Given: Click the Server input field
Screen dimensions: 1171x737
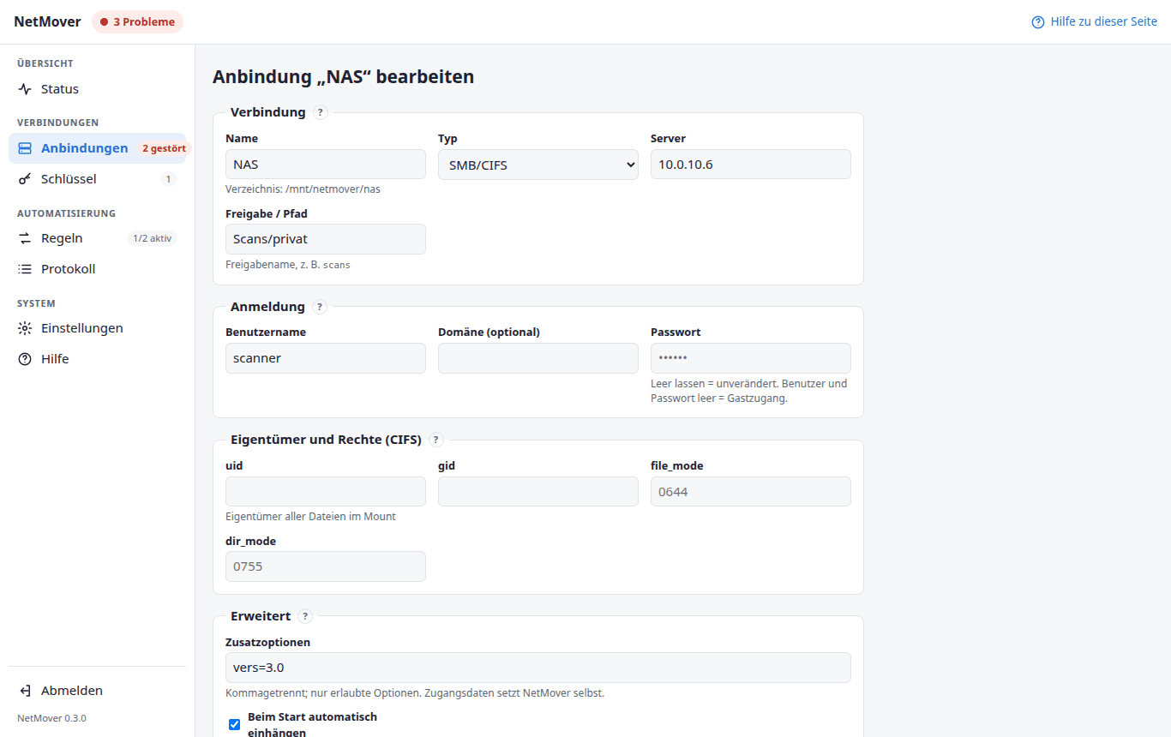Looking at the screenshot, I should pyautogui.click(x=751, y=165).
